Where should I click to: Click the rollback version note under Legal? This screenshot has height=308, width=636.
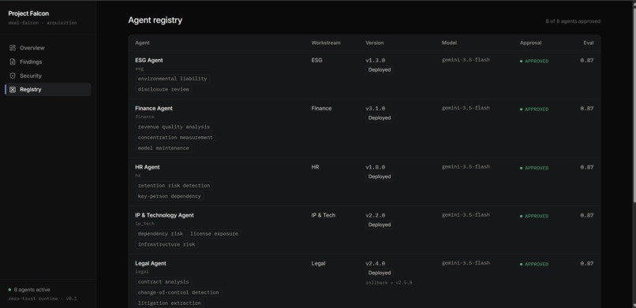[389, 283]
